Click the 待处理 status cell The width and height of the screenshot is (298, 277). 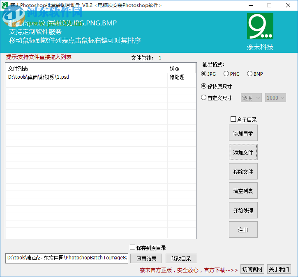[177, 77]
